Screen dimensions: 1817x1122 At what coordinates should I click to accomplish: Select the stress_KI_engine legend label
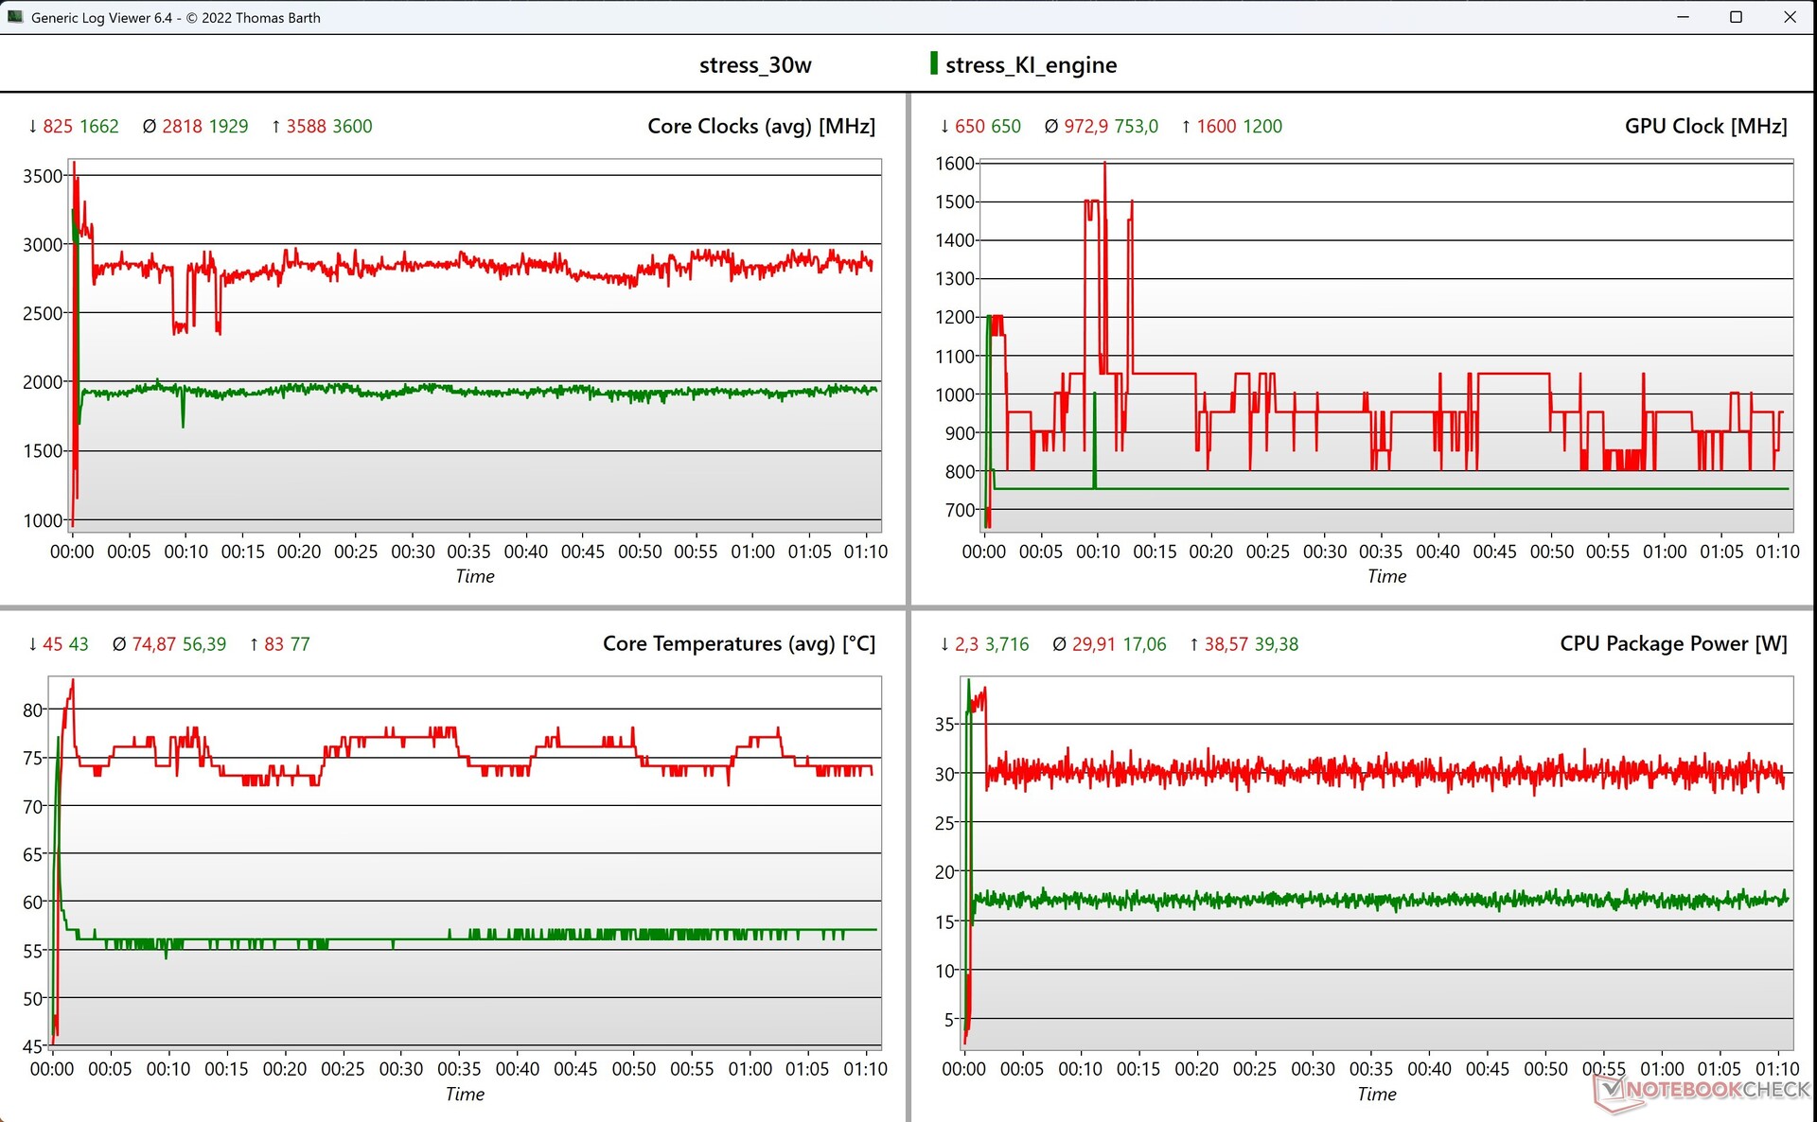1031,65
